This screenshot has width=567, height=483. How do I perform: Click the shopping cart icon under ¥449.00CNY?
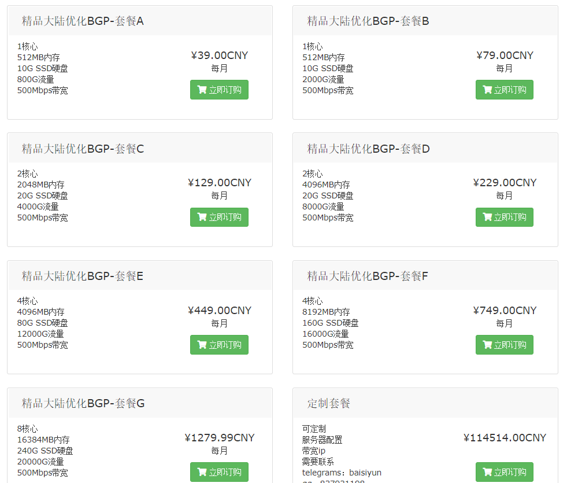tap(202, 345)
